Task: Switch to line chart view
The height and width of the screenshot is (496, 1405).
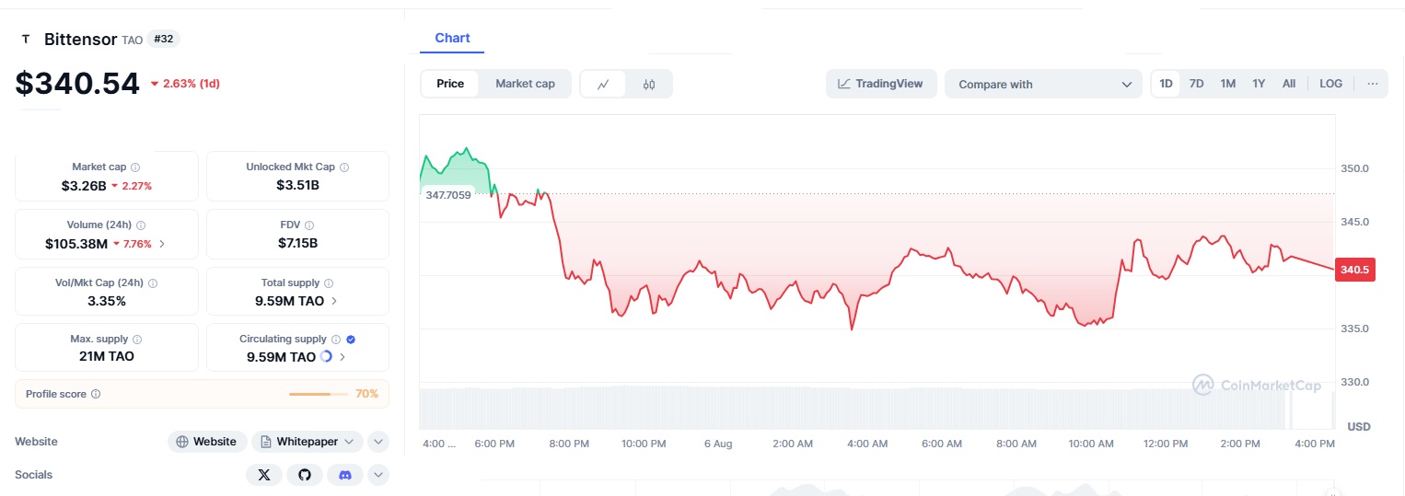Action: [x=603, y=84]
